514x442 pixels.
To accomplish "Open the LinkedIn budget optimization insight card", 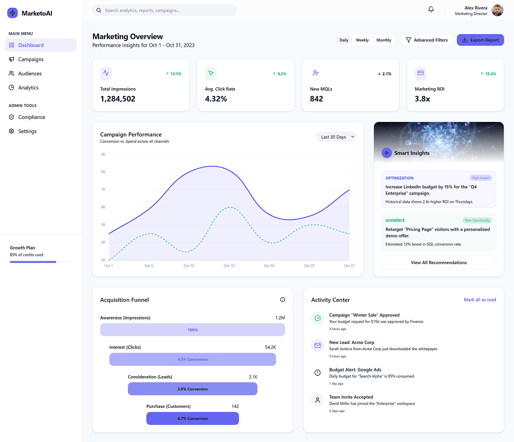I will [x=439, y=189].
